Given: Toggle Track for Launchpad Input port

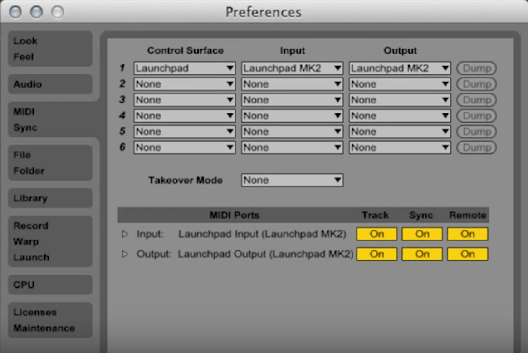Looking at the screenshot, I should (377, 234).
